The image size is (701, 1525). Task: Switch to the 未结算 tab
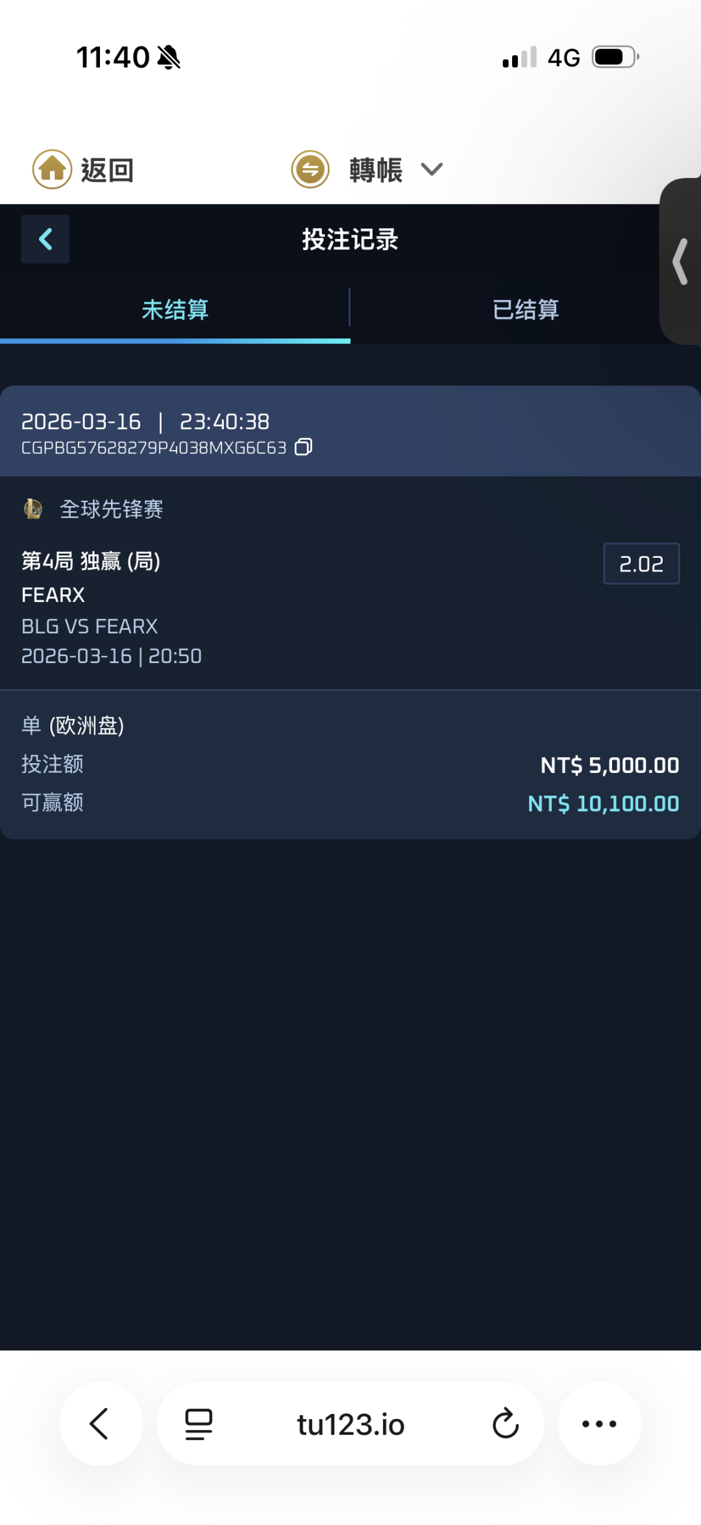pyautogui.click(x=175, y=310)
